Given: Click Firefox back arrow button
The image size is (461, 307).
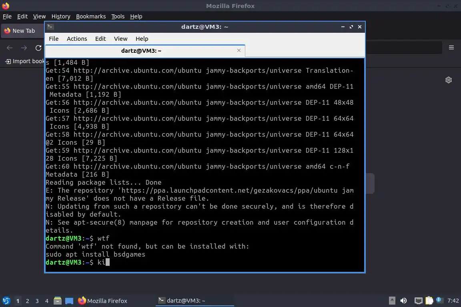Looking at the screenshot, I should pyautogui.click(x=10, y=48).
